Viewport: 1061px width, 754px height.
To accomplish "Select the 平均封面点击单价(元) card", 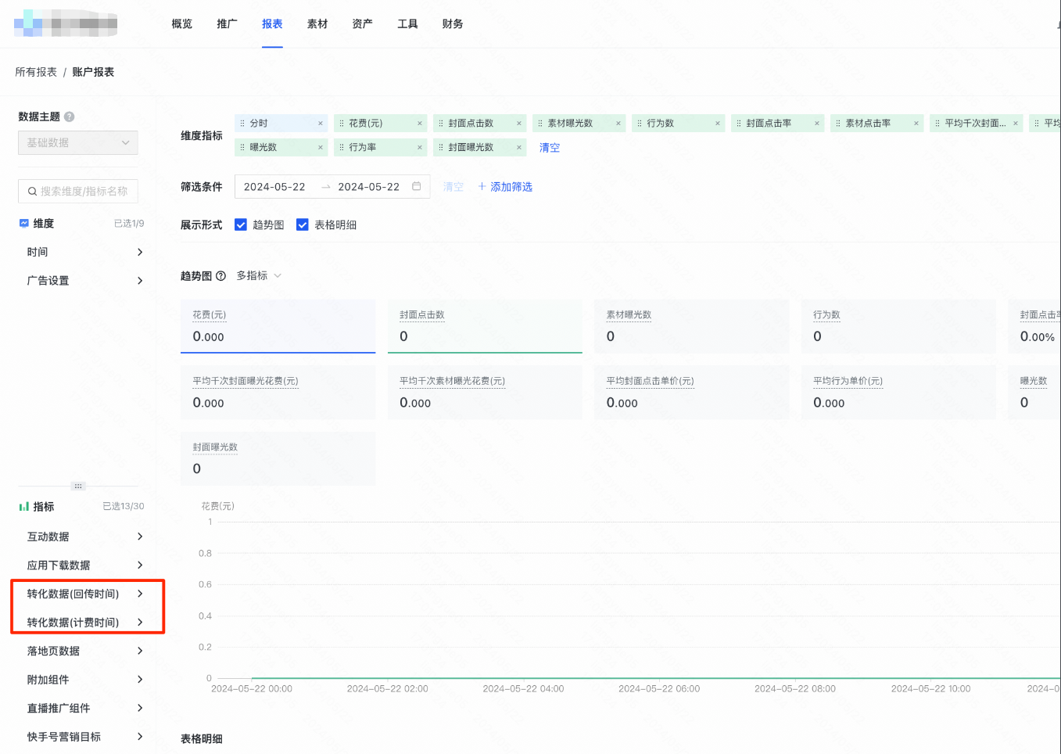I will click(x=692, y=393).
